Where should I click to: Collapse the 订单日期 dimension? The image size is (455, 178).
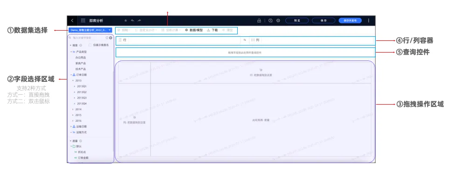[x=71, y=75]
